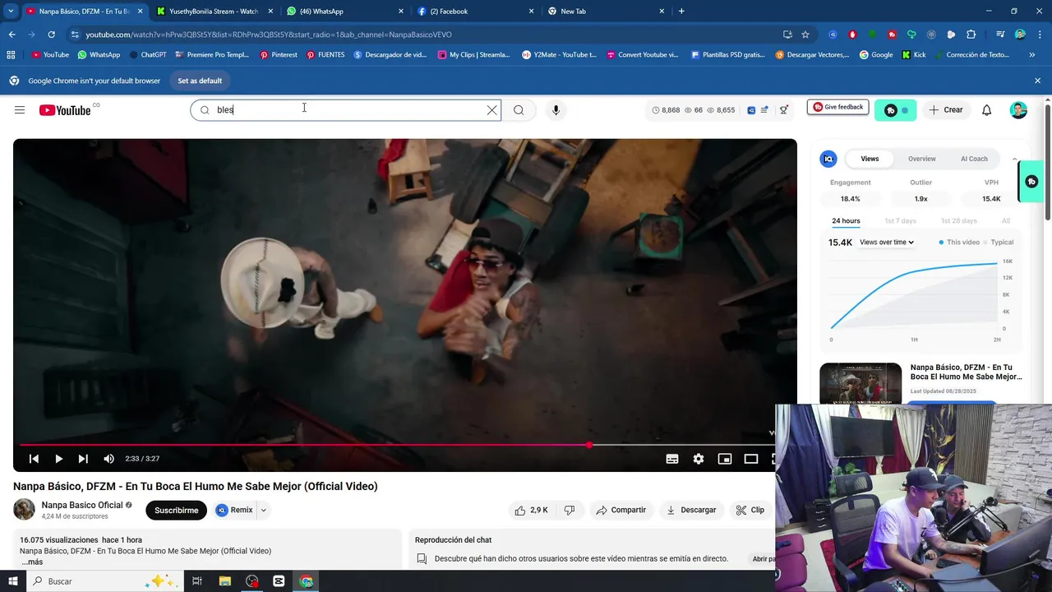Clear the search box with X
Screen dimensions: 1052x592
pyautogui.click(x=491, y=110)
